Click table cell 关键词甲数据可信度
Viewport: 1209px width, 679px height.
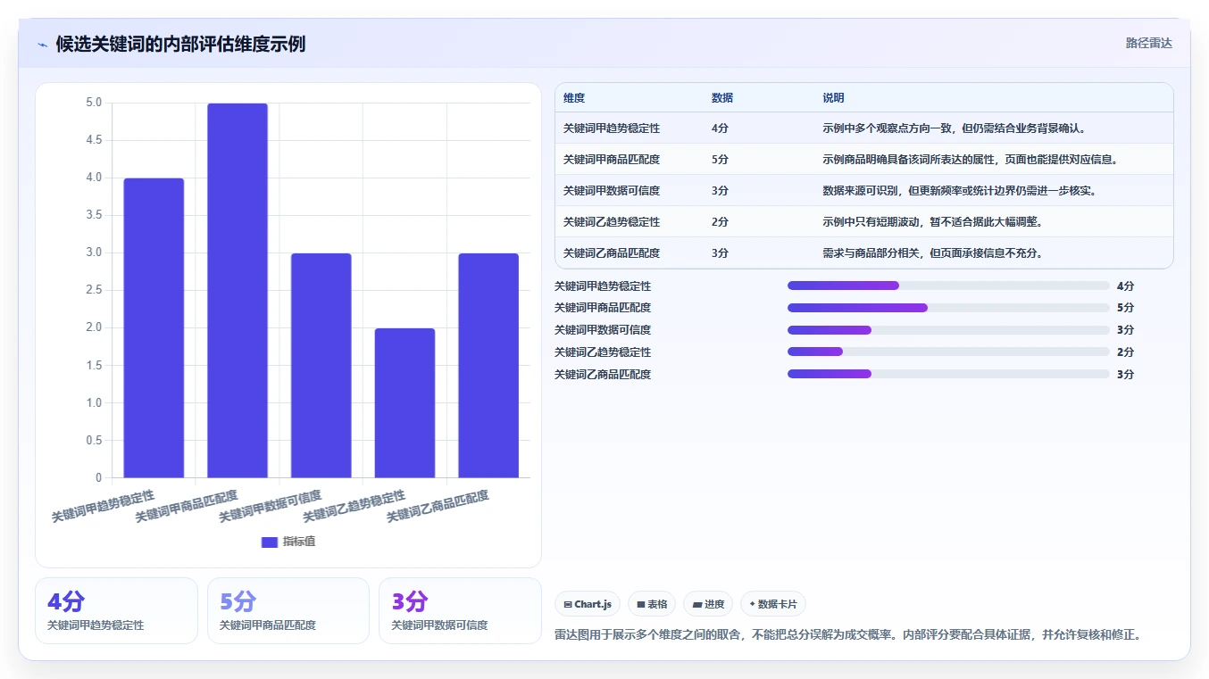612,191
